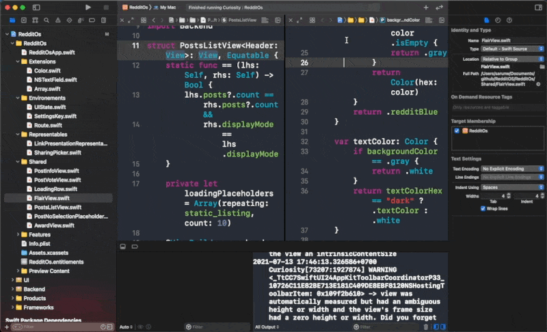
Task: Open the Find navigator magnifier icon
Action: click(46, 20)
